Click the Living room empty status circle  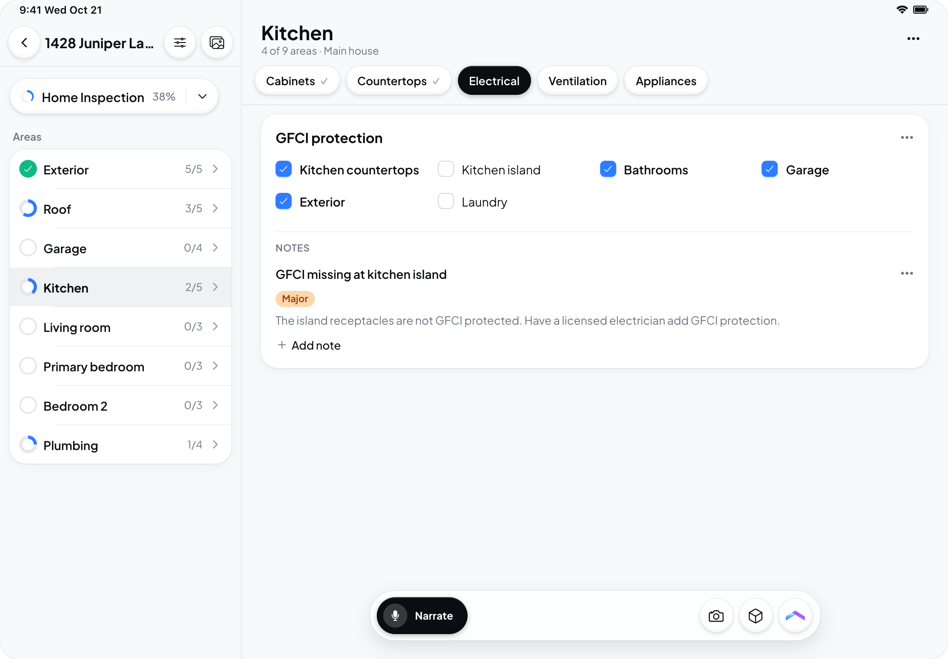28,327
